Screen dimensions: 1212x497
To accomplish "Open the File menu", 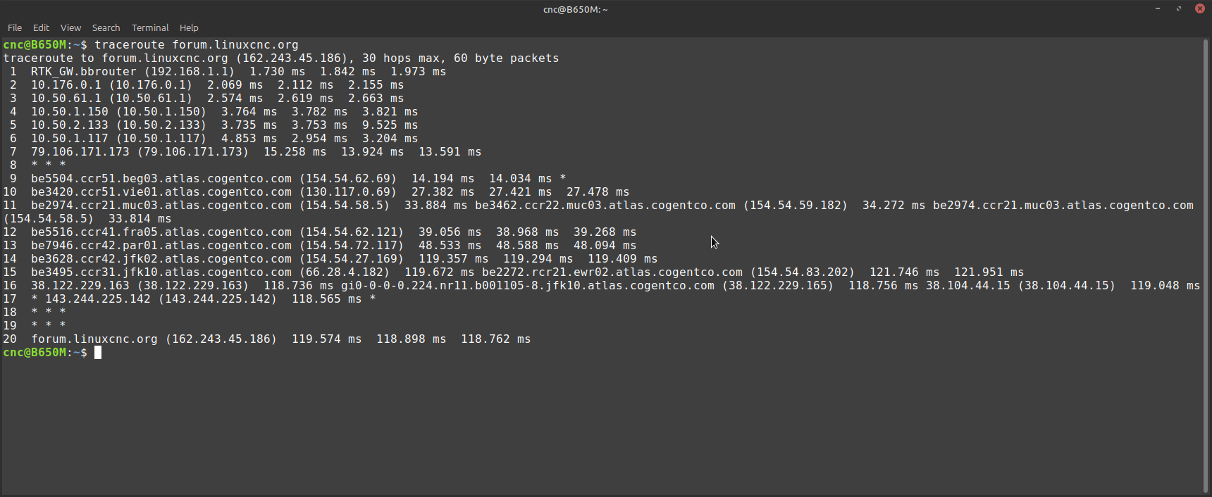I will 15,27.
